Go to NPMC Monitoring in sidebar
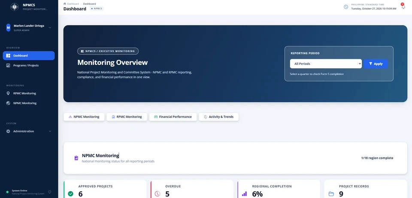This screenshot has width=412, height=198. 29,104
